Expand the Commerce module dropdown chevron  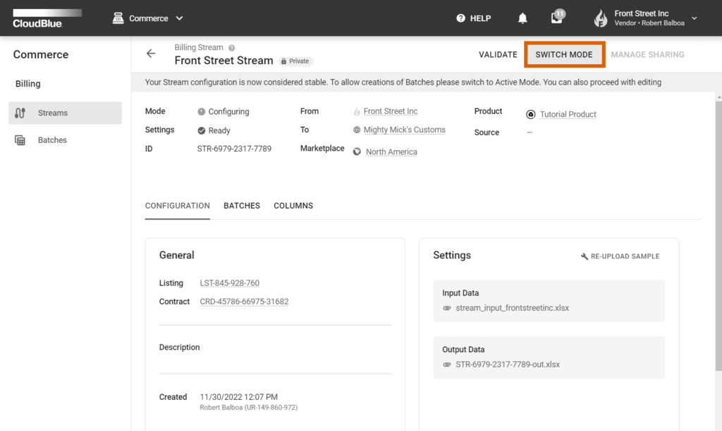[x=180, y=18]
